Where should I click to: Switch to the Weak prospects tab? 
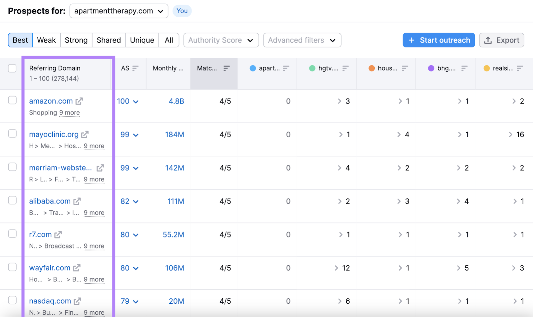pos(46,40)
